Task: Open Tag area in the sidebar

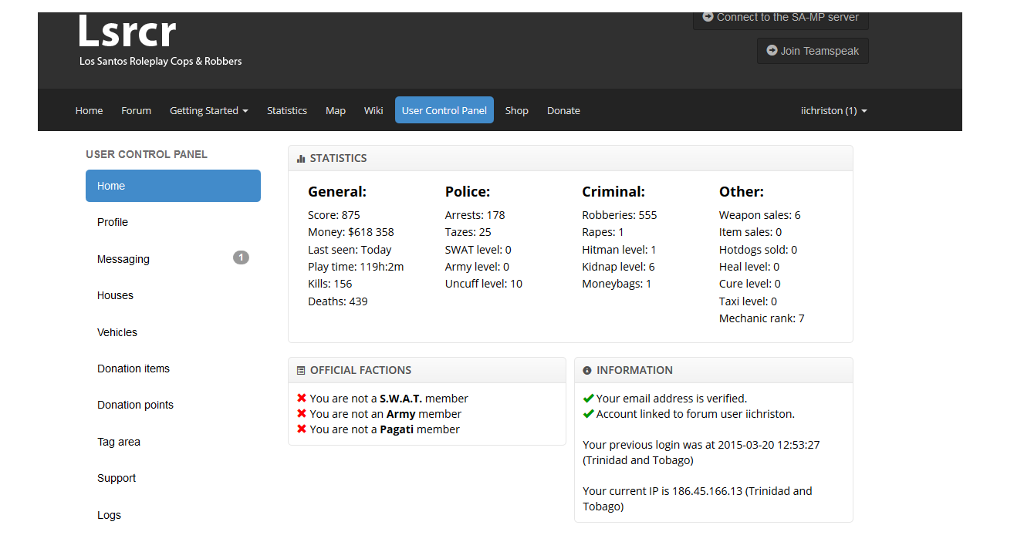Action: [x=173, y=442]
